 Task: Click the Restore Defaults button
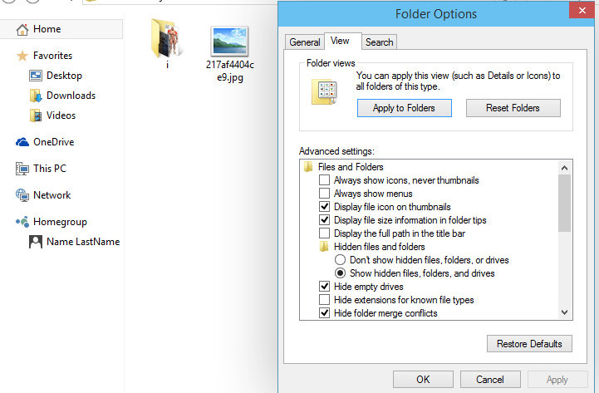click(529, 344)
